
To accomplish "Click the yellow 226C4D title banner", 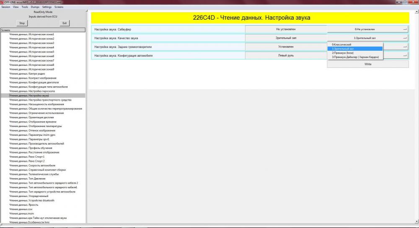I will coord(250,18).
